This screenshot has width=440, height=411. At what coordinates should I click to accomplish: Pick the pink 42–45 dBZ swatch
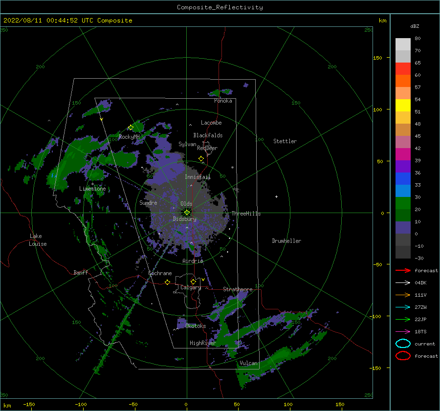[x=403, y=142]
